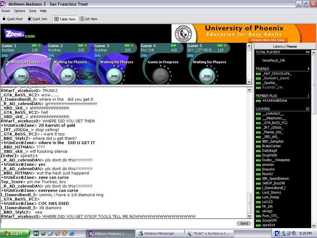
Task: Select player BBD_Gangster
Action: point(273,141)
